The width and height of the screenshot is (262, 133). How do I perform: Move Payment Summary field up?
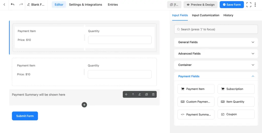click(133, 94)
